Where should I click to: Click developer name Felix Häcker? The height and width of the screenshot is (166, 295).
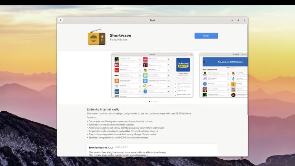[x=118, y=39]
